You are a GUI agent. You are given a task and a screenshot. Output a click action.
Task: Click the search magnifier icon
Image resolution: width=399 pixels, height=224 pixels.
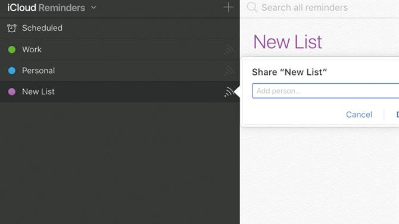tap(252, 7)
